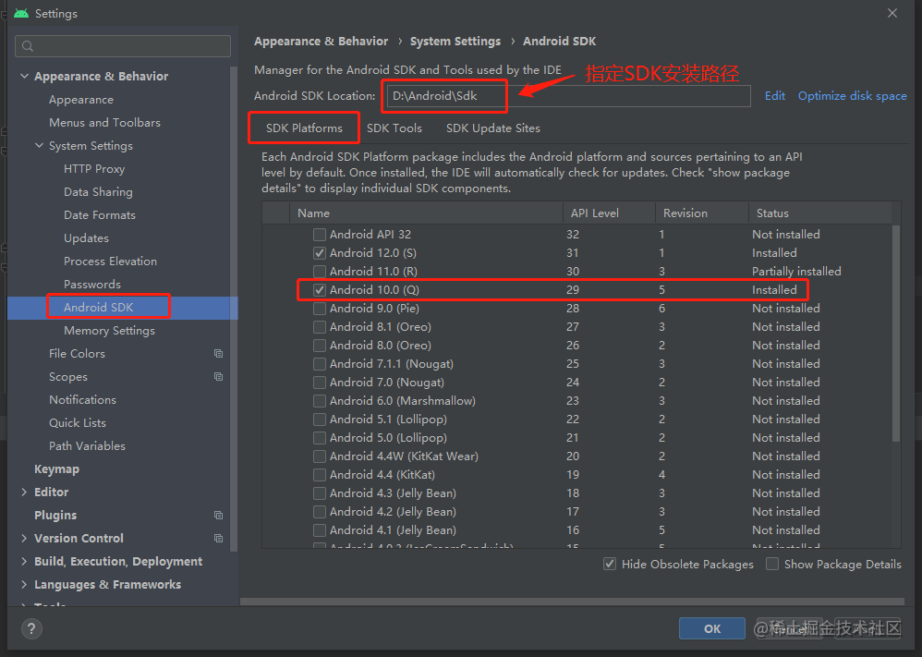The image size is (922, 657).
Task: Click the help question mark icon
Action: (x=31, y=628)
